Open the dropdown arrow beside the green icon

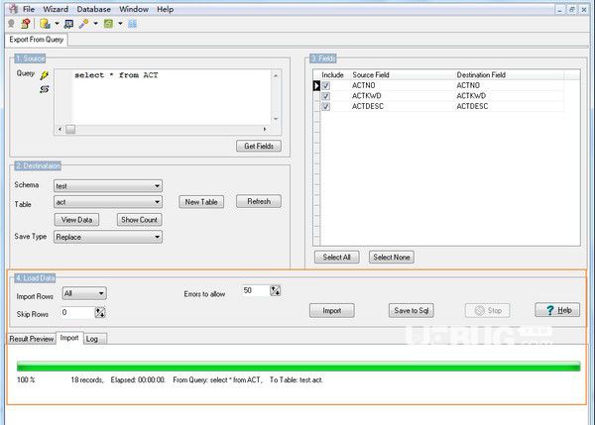click(120, 24)
